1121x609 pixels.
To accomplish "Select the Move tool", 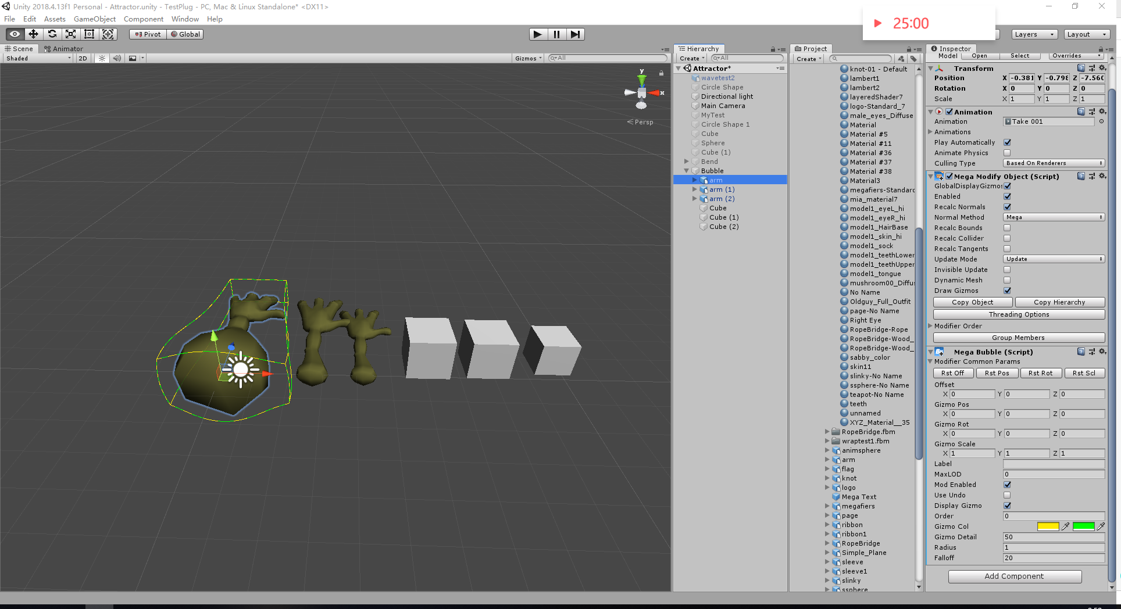I will pos(34,34).
